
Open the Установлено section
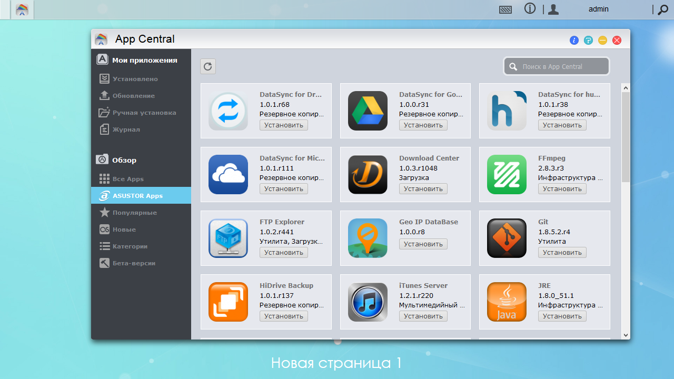click(141, 79)
